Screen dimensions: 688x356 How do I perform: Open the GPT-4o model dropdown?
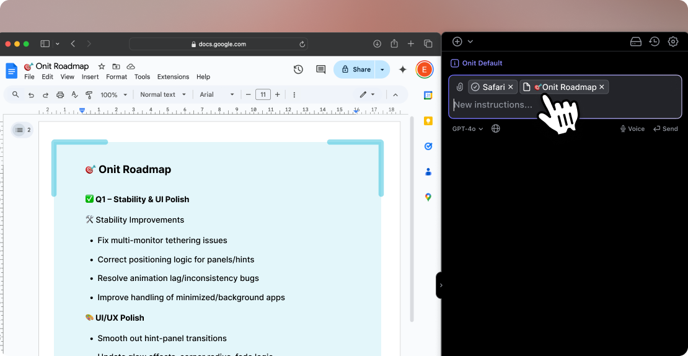tap(467, 129)
